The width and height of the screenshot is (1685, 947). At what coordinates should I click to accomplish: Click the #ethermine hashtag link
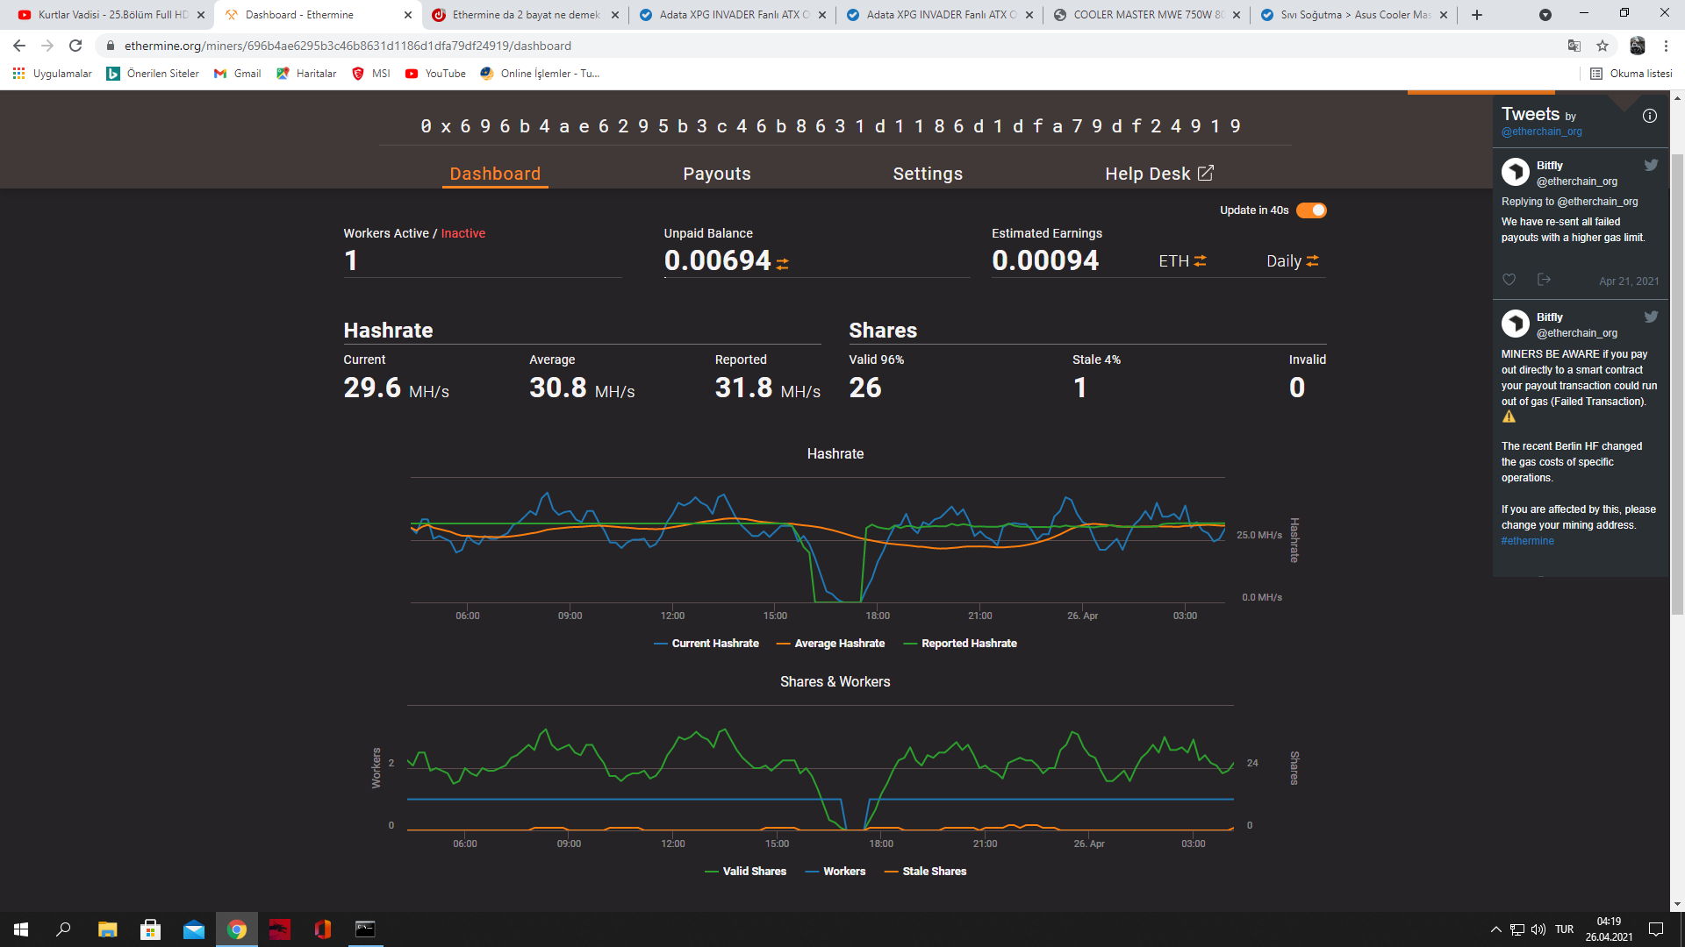coord(1527,541)
